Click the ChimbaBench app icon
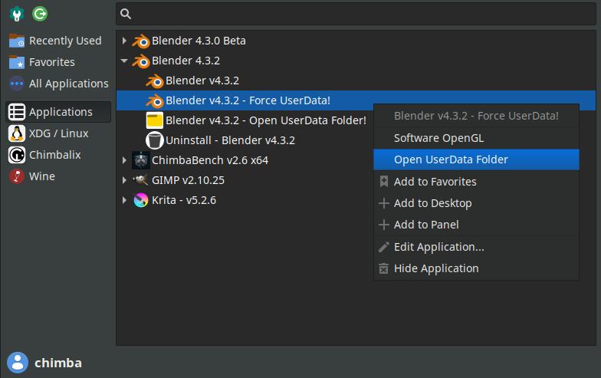601x378 pixels. [x=141, y=160]
